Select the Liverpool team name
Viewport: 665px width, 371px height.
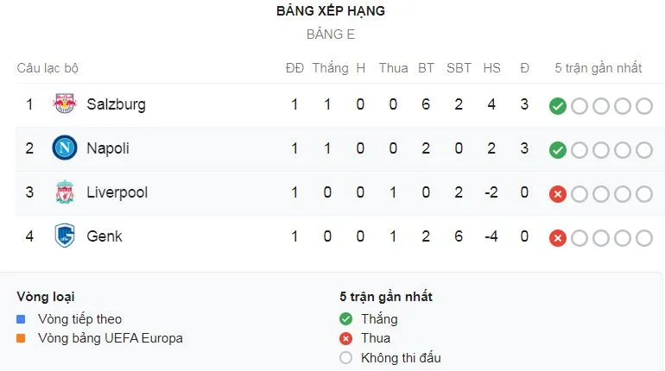(117, 192)
